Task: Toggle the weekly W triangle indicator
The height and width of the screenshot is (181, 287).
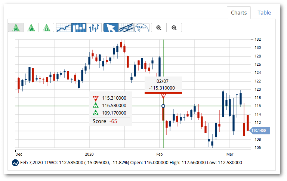Action: coord(31,28)
